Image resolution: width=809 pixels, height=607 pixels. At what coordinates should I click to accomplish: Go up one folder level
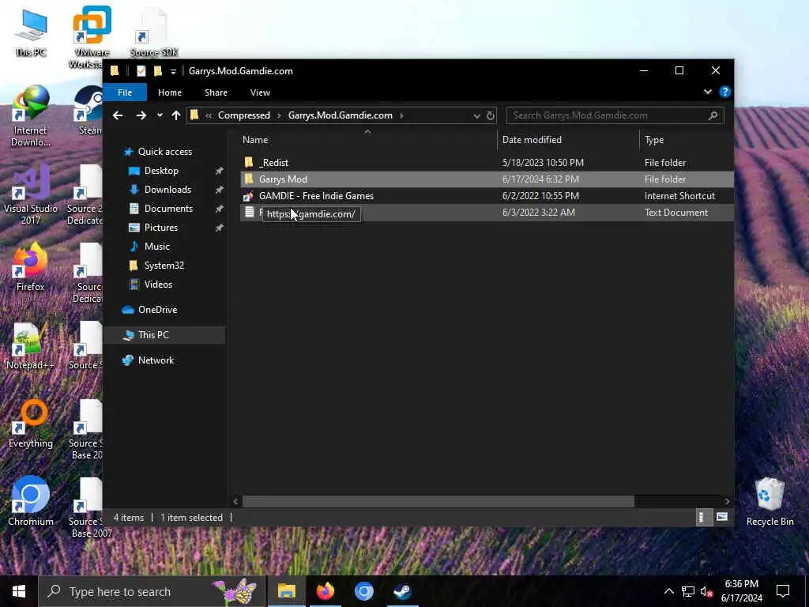click(x=176, y=115)
